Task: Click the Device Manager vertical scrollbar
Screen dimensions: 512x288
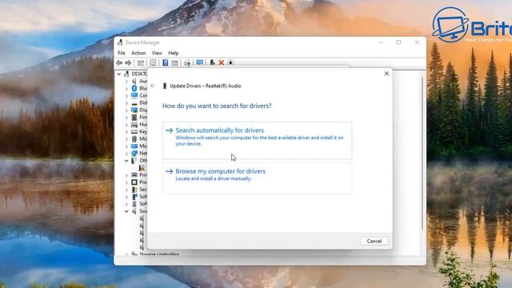Action: [x=422, y=154]
